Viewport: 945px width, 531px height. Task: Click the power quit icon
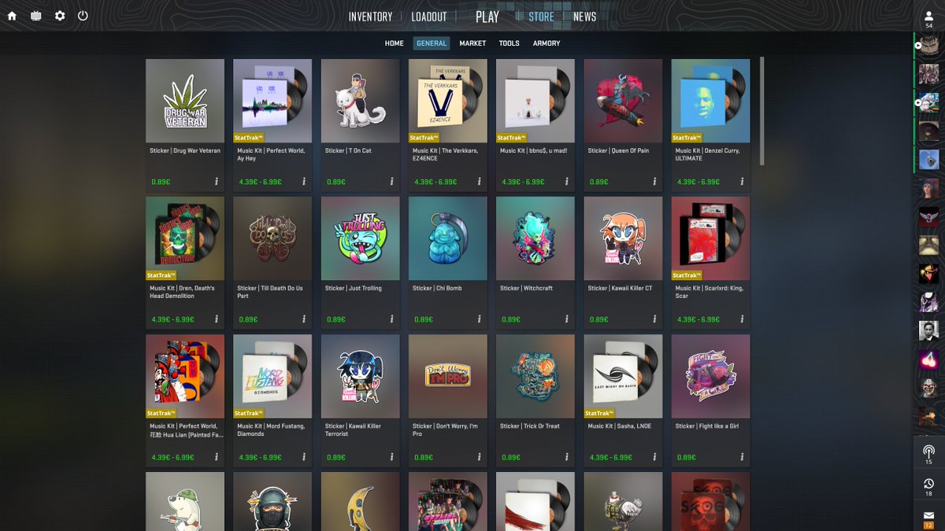[83, 16]
